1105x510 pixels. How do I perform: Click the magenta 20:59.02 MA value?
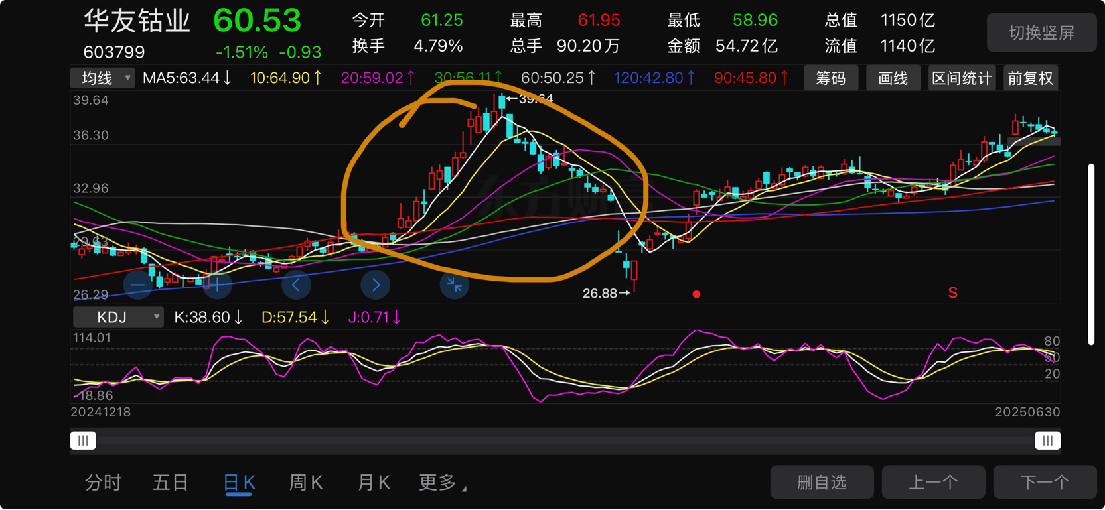(378, 78)
